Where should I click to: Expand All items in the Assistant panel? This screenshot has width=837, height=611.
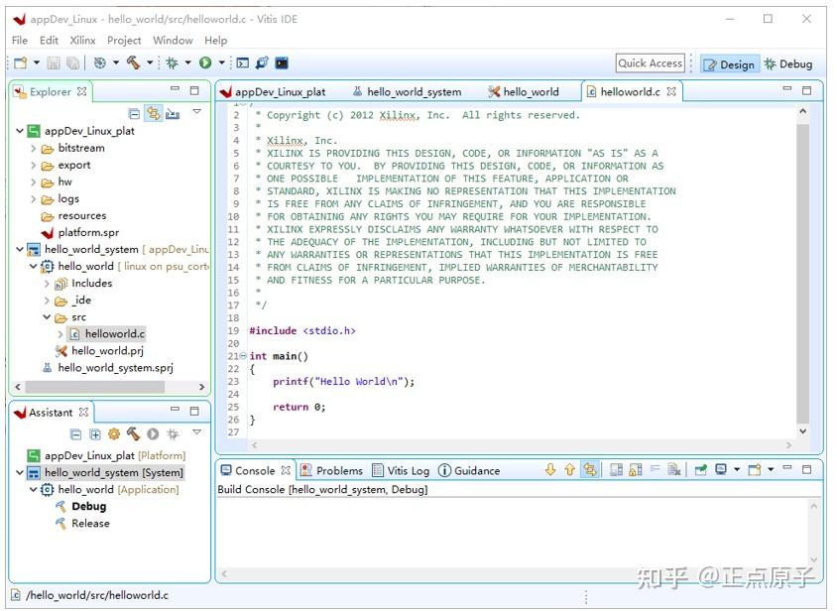tap(94, 433)
